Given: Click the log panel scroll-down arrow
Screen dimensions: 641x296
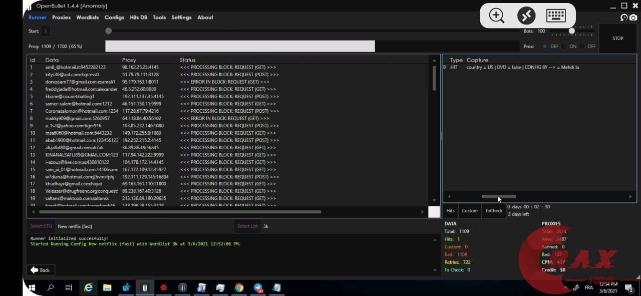Looking at the screenshot, I should [434, 270].
